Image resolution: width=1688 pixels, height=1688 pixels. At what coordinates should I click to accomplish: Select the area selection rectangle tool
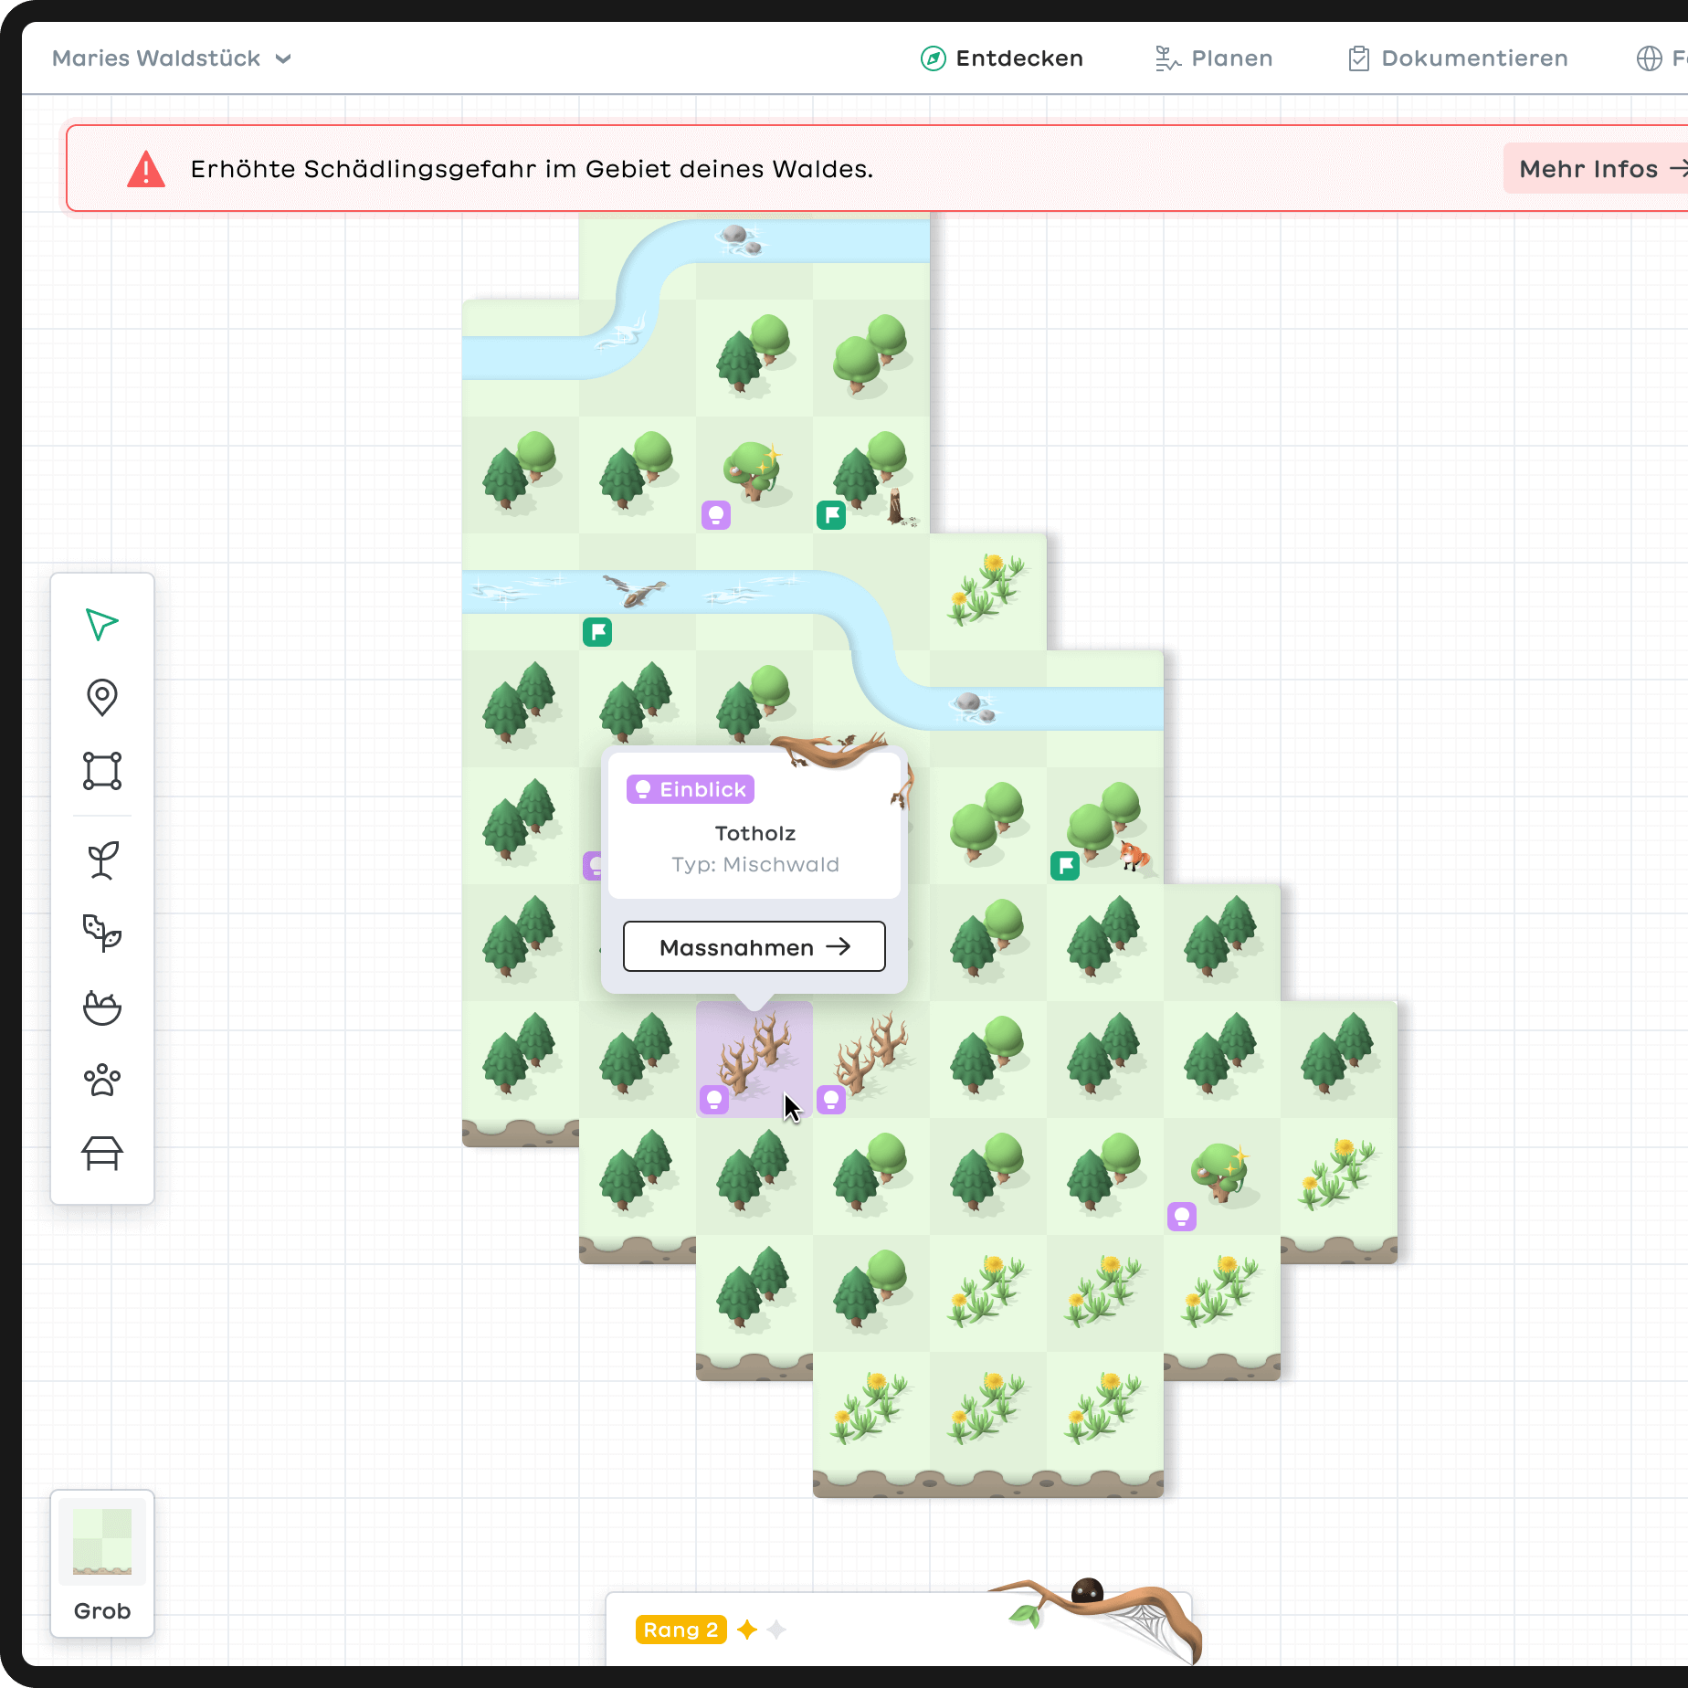coord(101,771)
